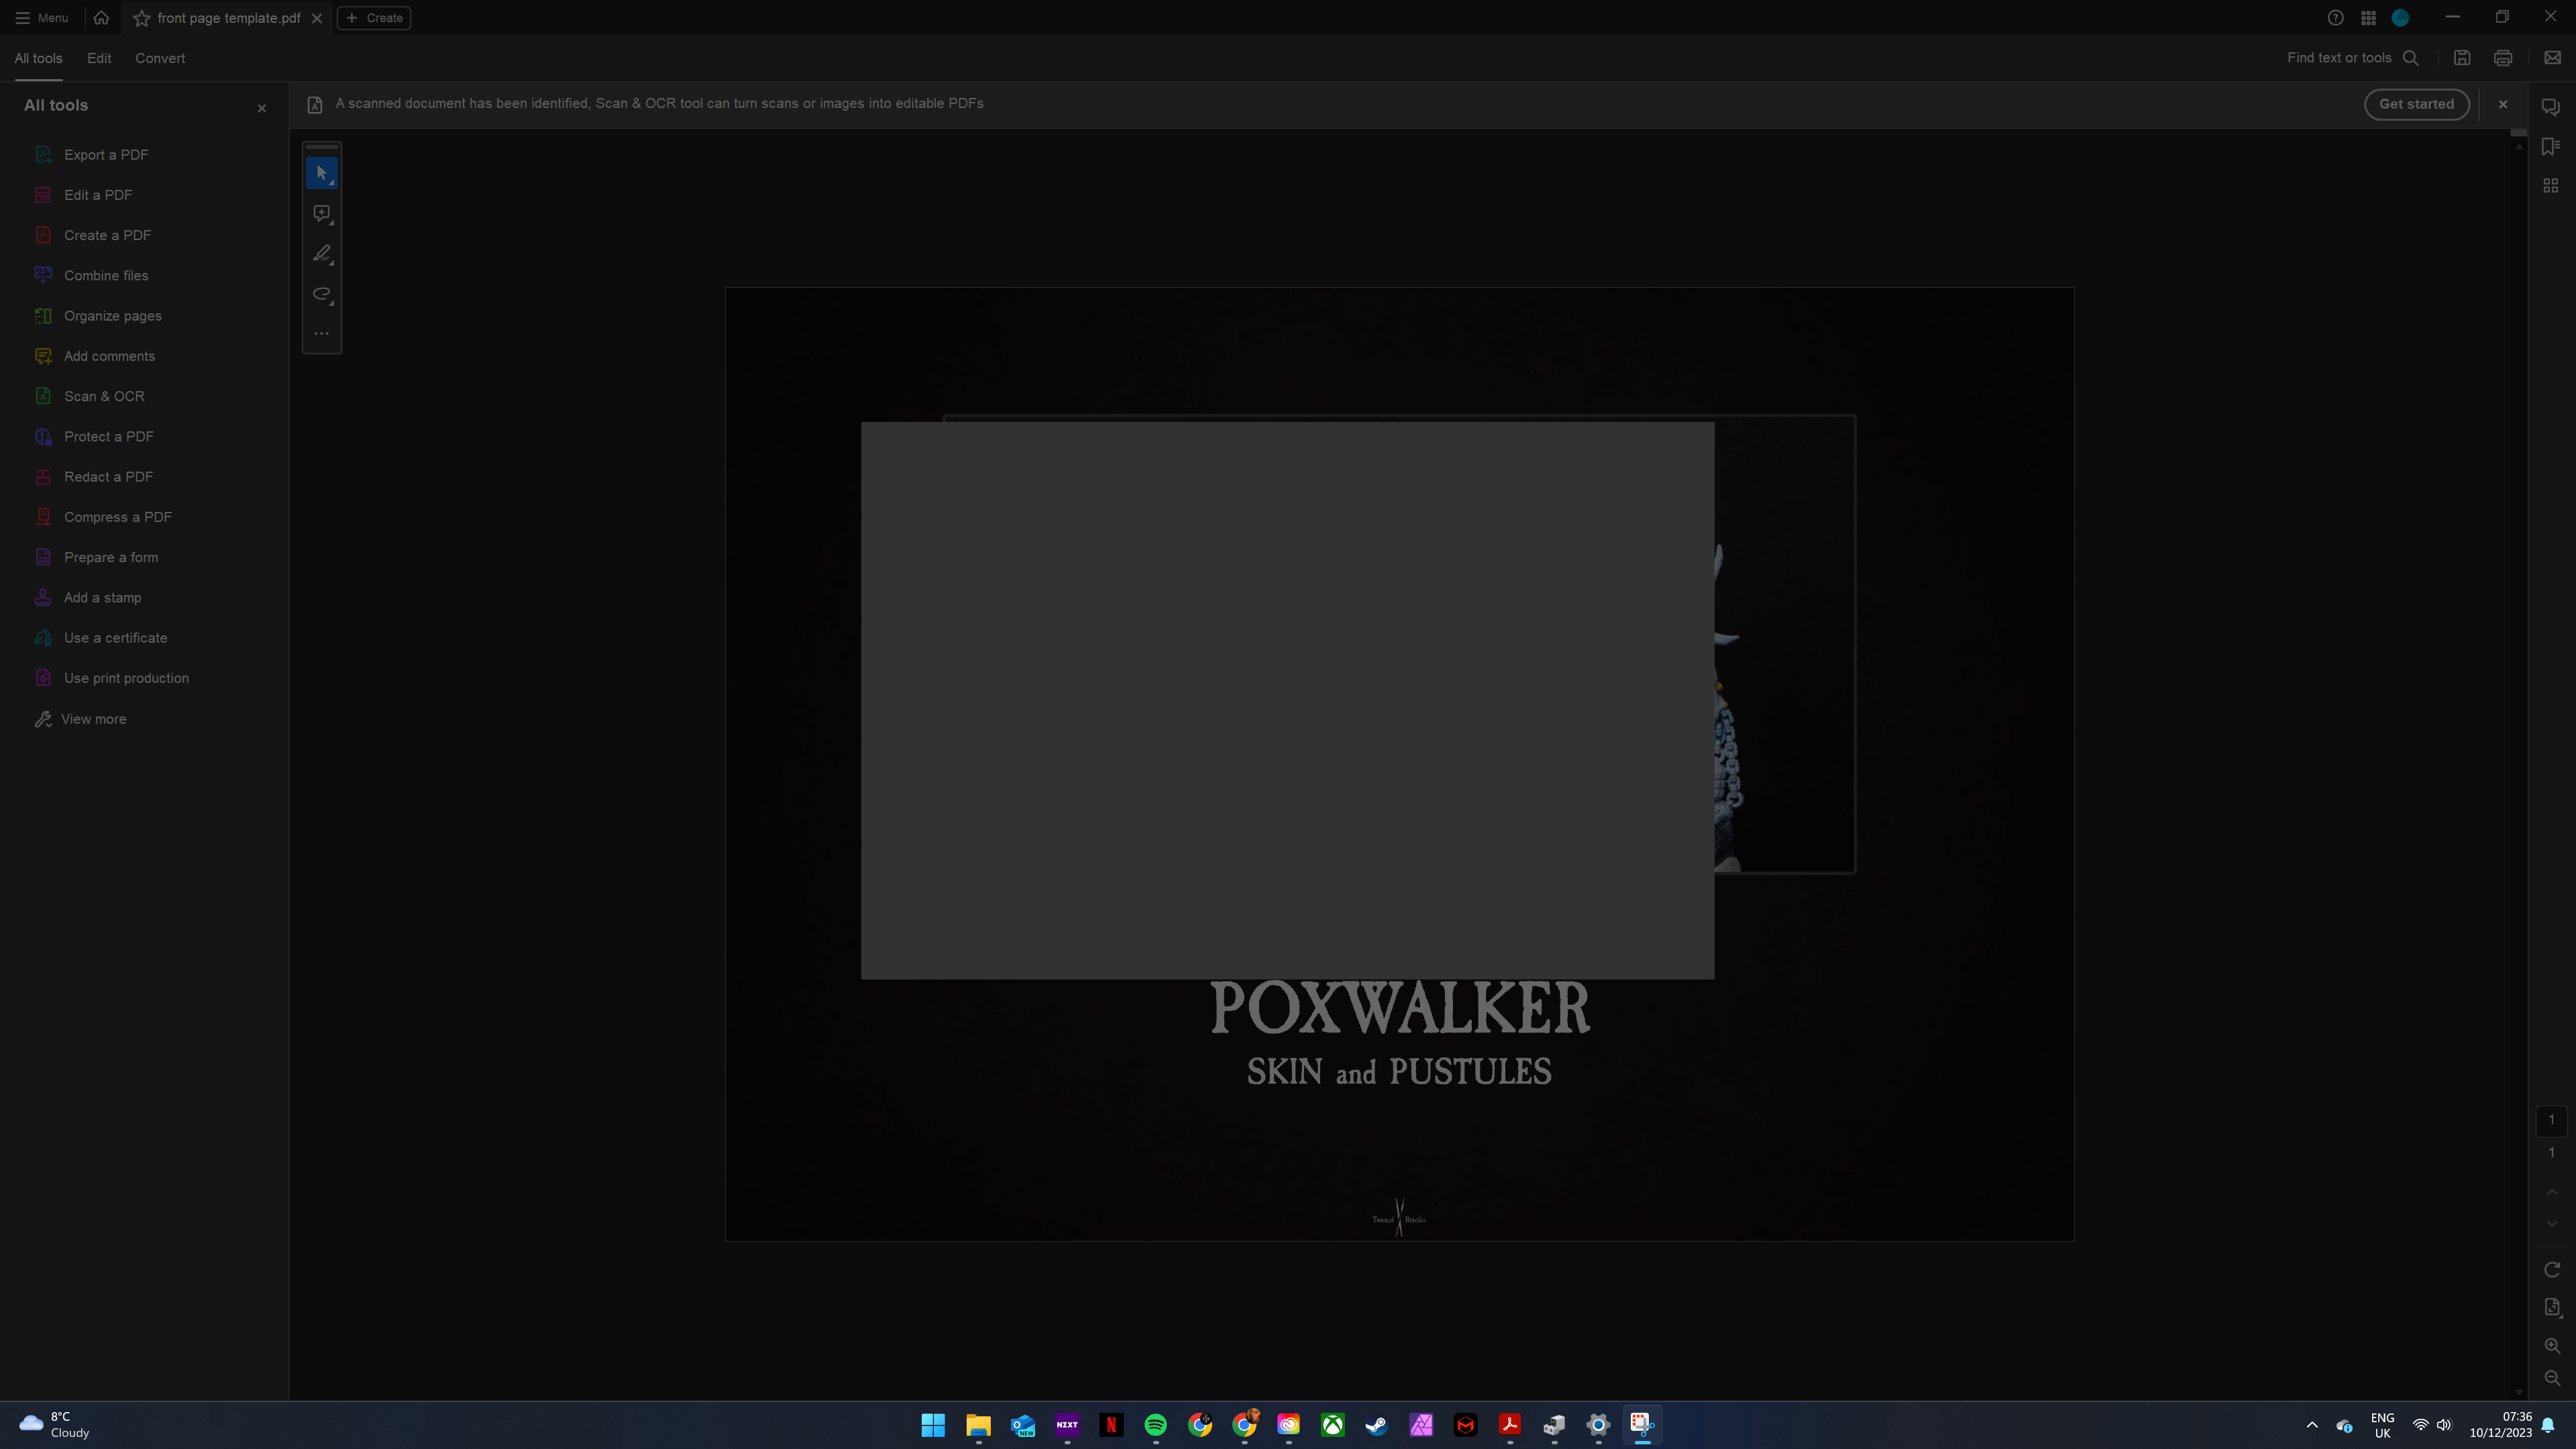
Task: Click the page number input field
Action: (x=2551, y=1120)
